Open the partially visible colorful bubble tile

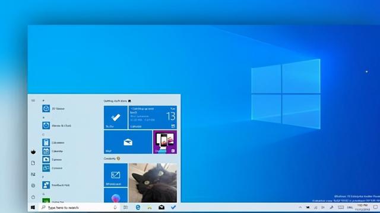click(116, 195)
